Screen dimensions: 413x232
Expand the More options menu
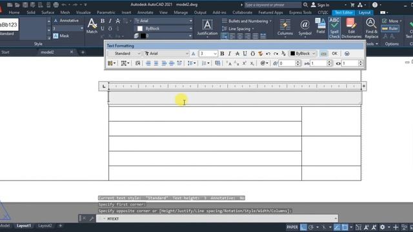point(392,21)
